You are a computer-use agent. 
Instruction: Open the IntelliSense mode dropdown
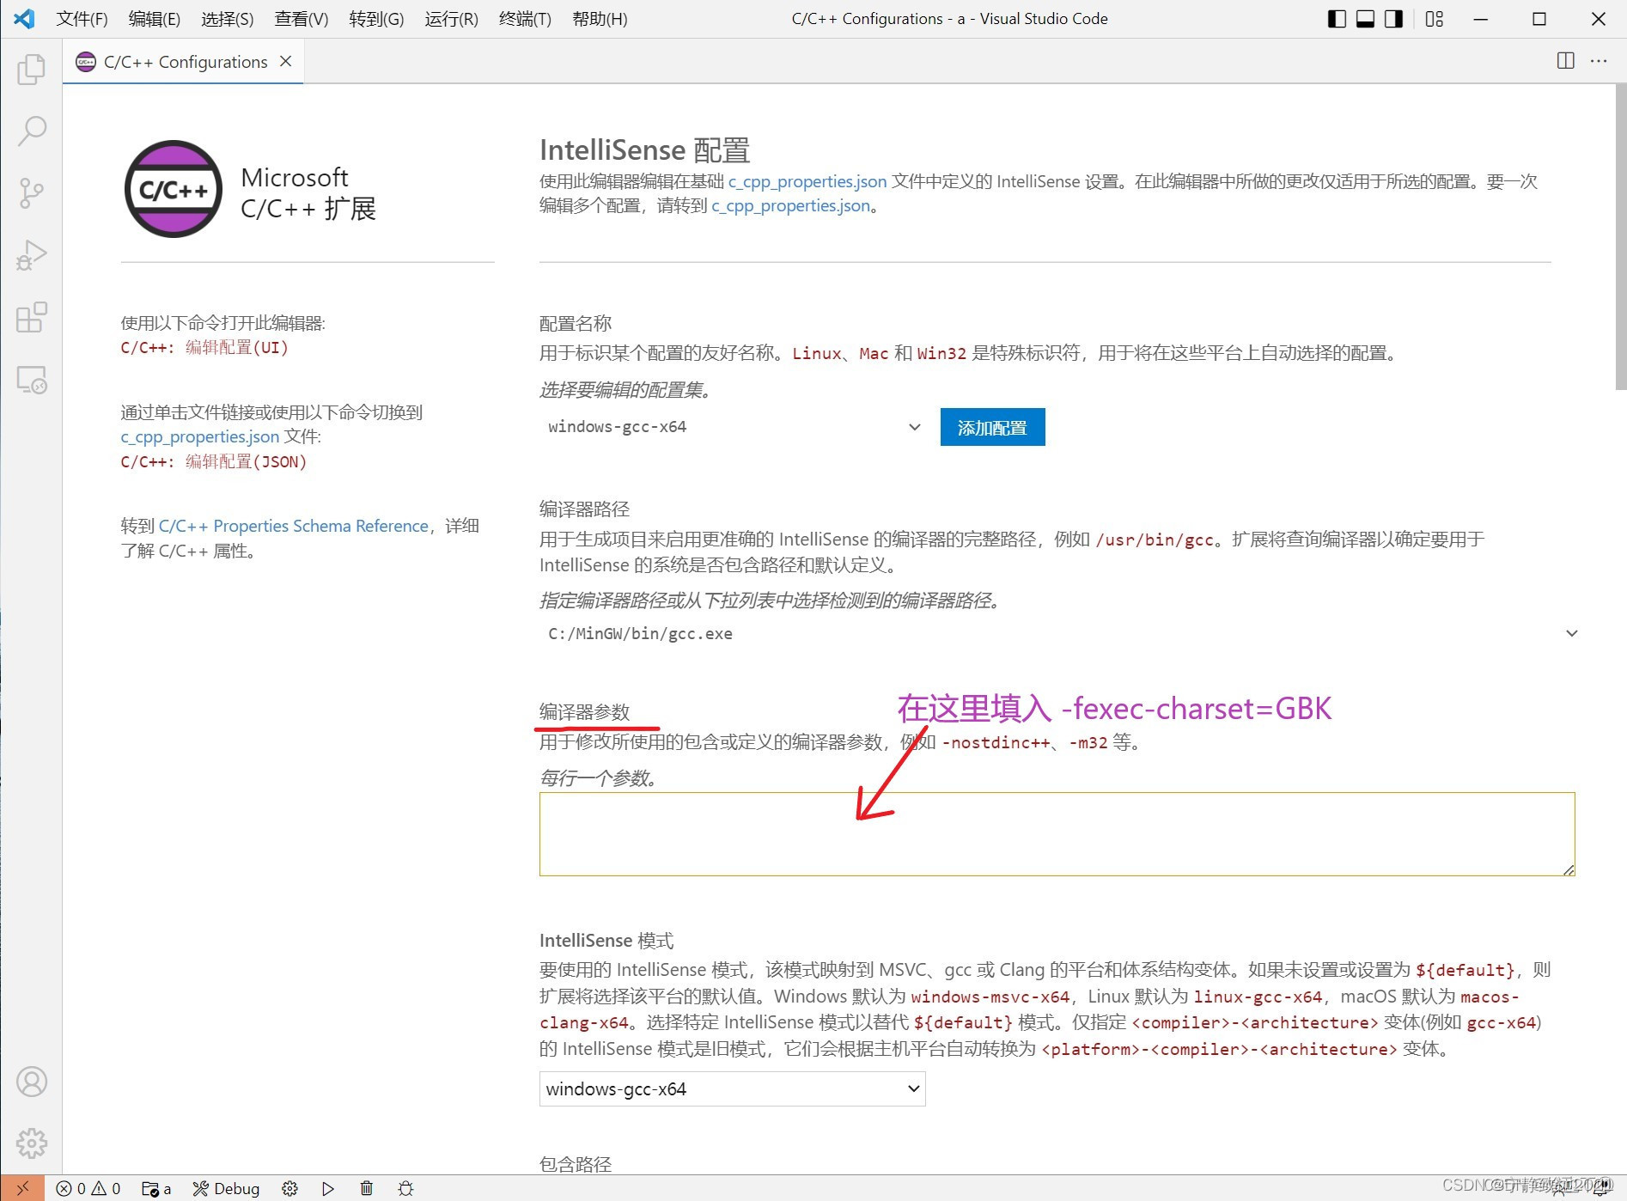click(x=733, y=1088)
